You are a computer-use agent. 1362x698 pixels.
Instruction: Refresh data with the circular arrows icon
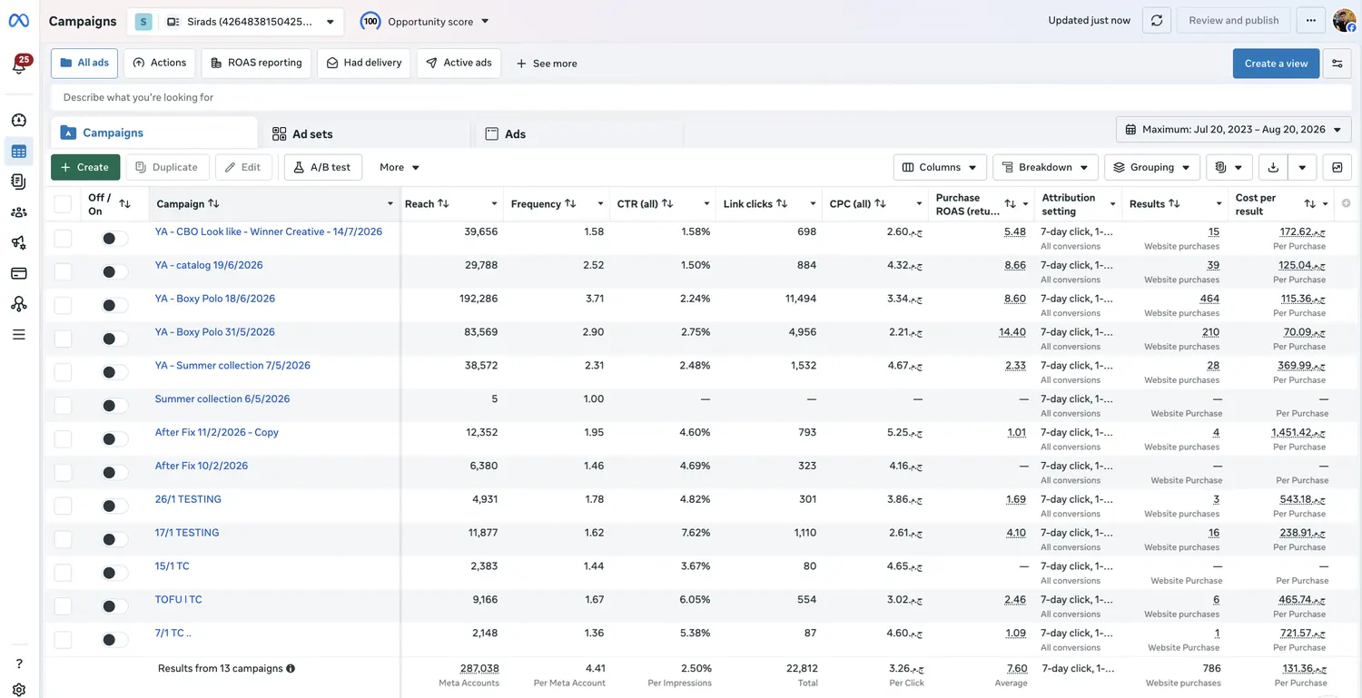[1156, 21]
